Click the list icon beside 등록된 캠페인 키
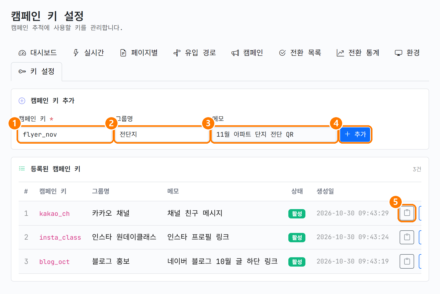Screen dimensions: 440x294 (22, 169)
